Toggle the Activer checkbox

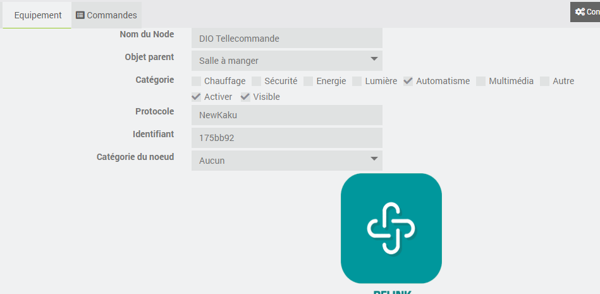click(197, 97)
